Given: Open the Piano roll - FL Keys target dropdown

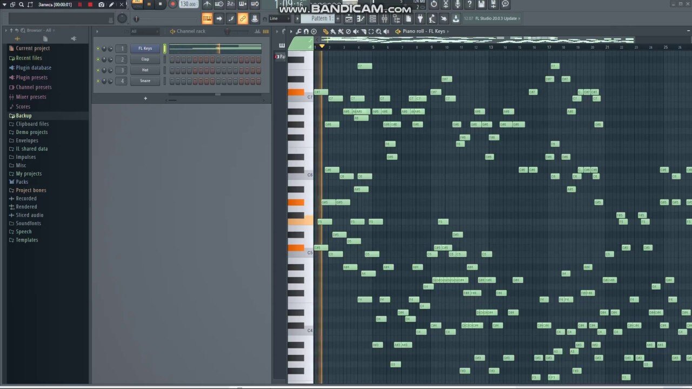Looking at the screenshot, I should 424,31.
